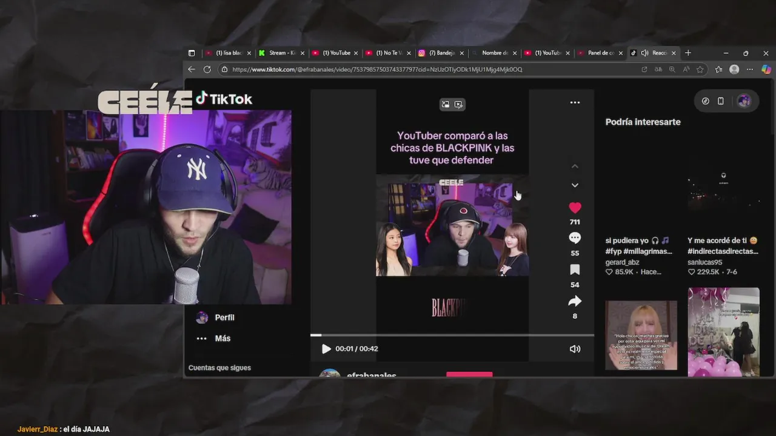The width and height of the screenshot is (776, 436).
Task: Open a new browser tab
Action: tap(687, 53)
